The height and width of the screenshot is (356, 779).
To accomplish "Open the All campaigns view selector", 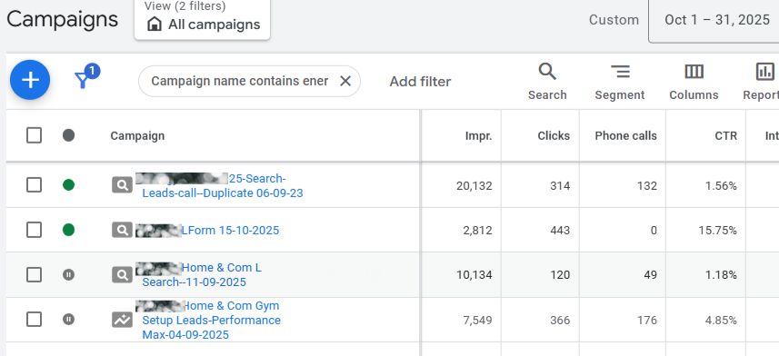I will tap(202, 20).
